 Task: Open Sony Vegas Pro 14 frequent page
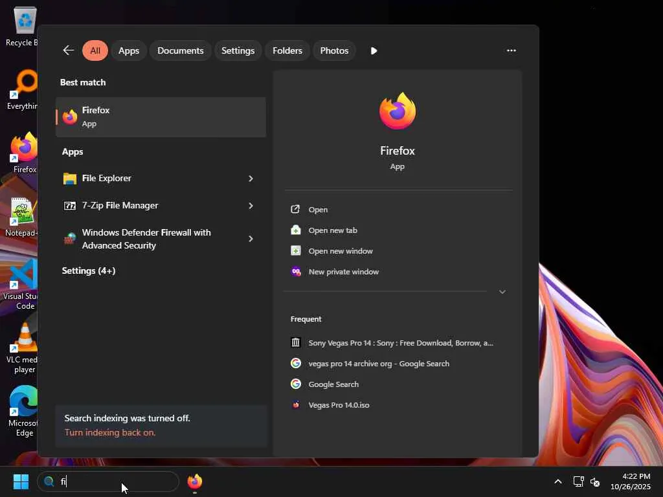coord(401,343)
